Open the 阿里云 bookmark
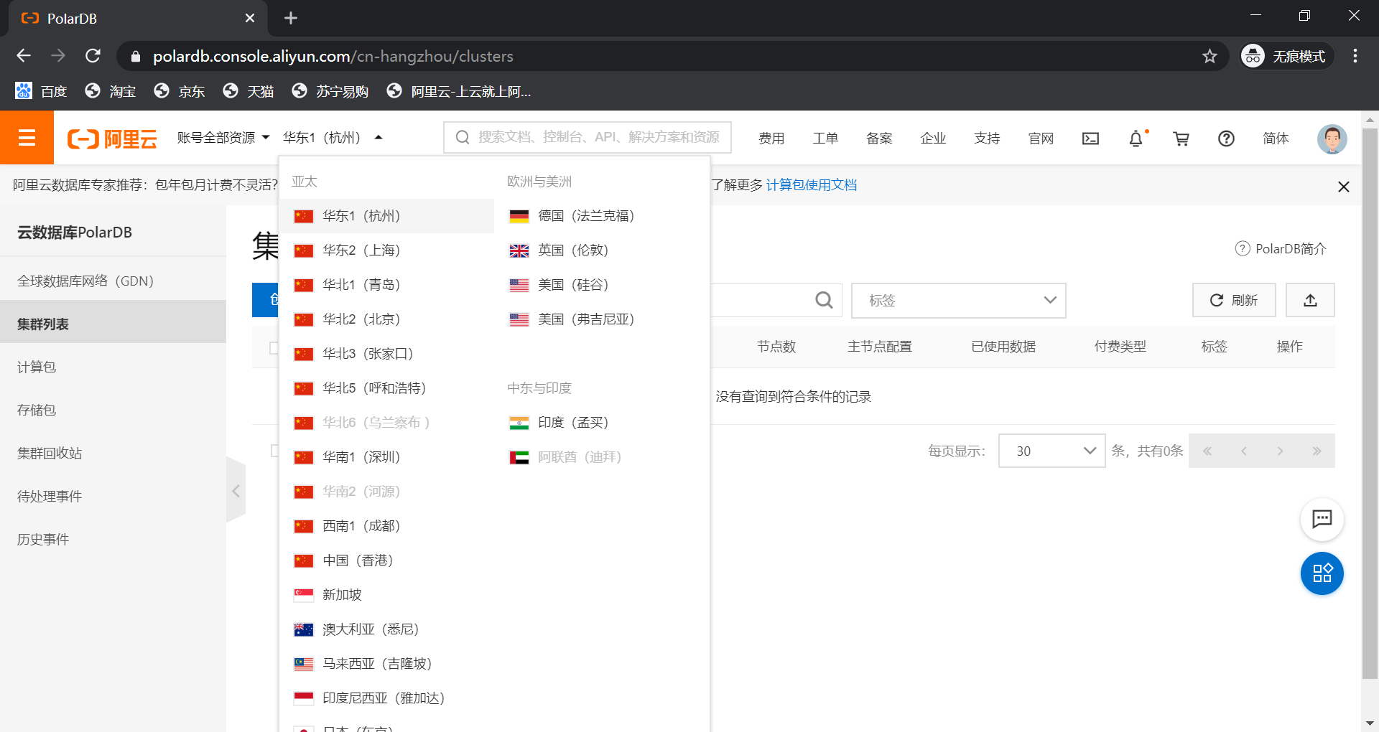 (x=460, y=91)
